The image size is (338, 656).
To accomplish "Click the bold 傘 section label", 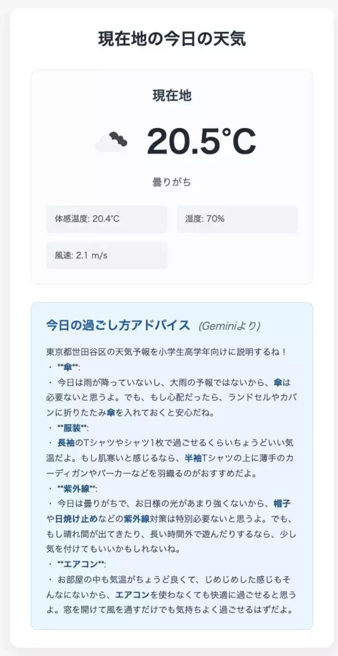I will pyautogui.click(x=68, y=368).
